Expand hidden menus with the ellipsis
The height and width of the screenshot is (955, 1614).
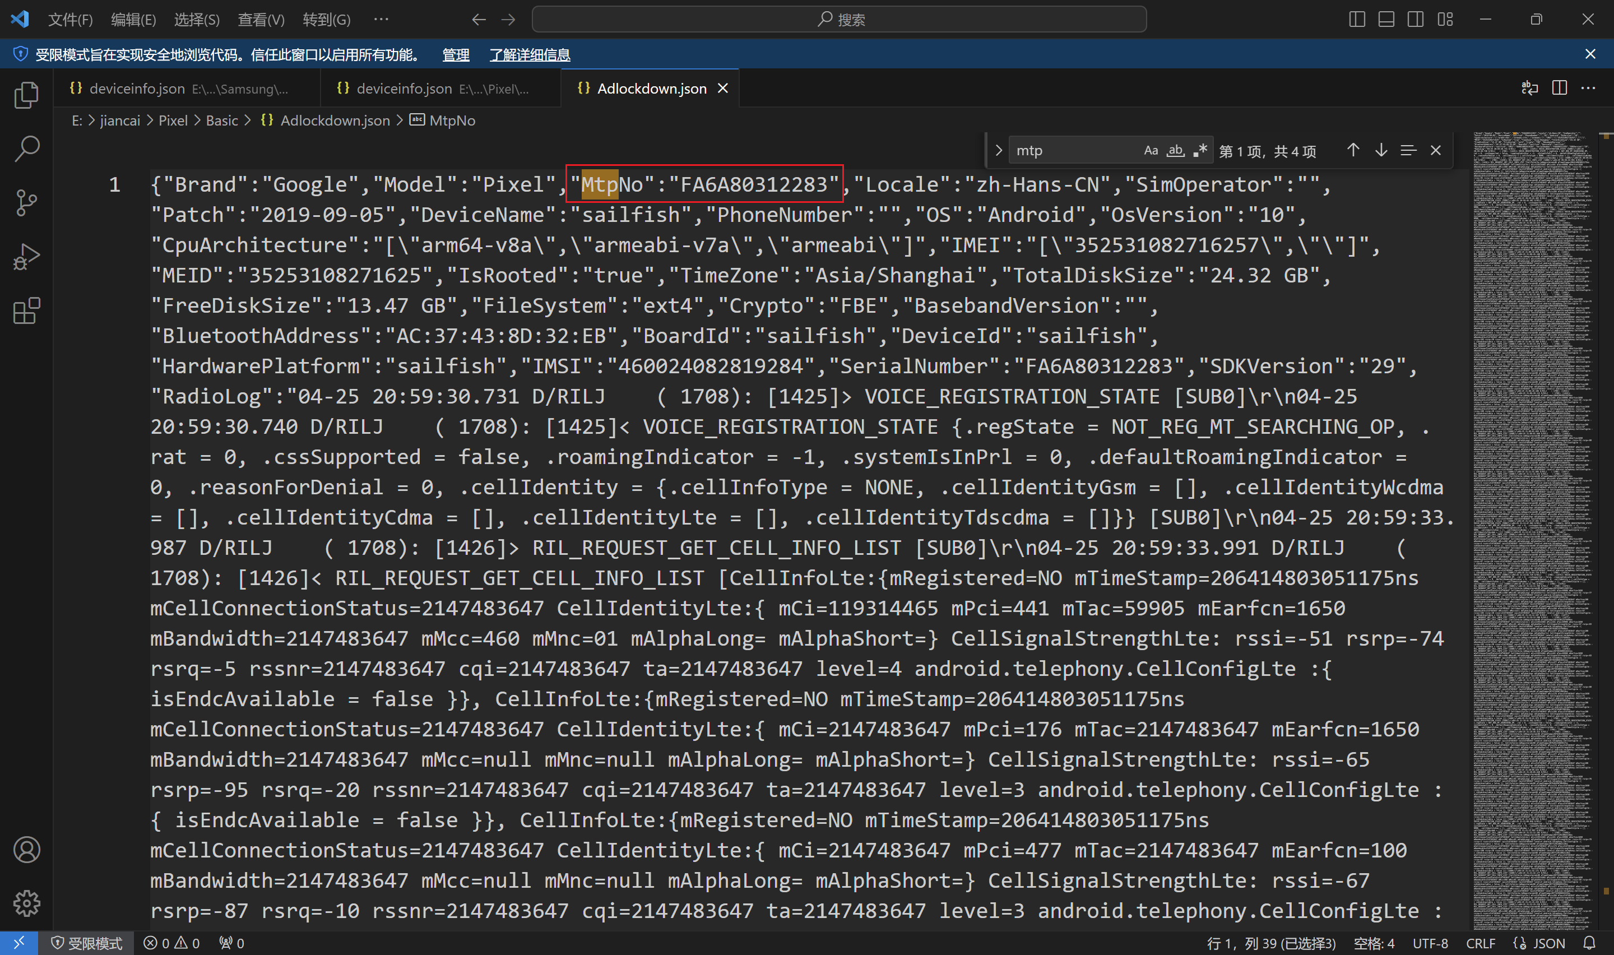(x=382, y=20)
